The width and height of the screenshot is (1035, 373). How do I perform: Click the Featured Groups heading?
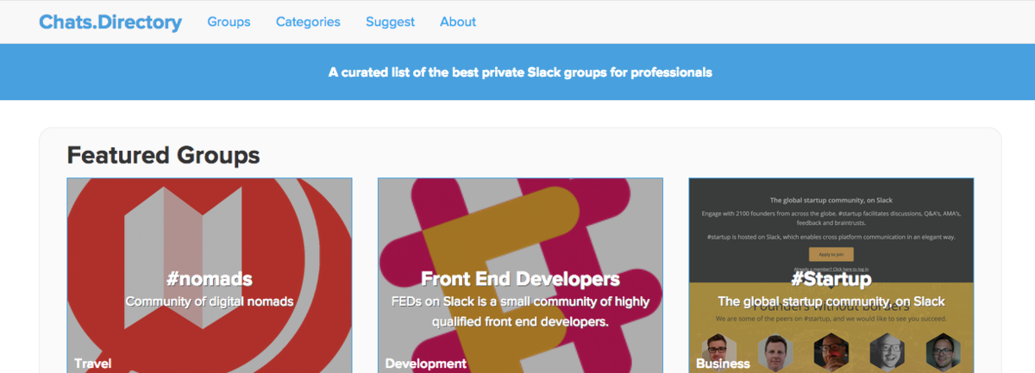[x=163, y=155]
